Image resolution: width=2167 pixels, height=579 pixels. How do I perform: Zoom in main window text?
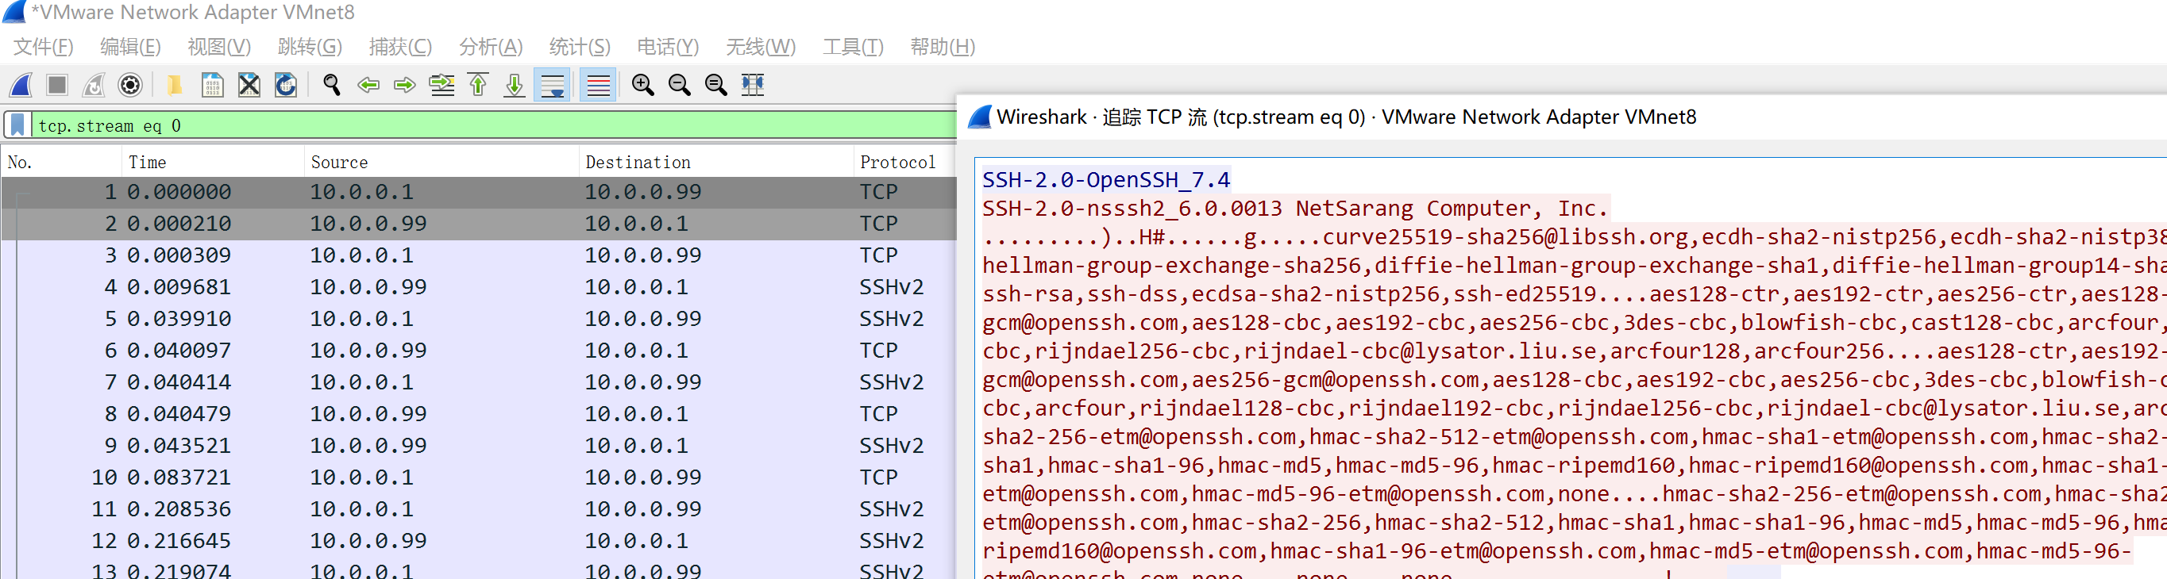point(642,85)
